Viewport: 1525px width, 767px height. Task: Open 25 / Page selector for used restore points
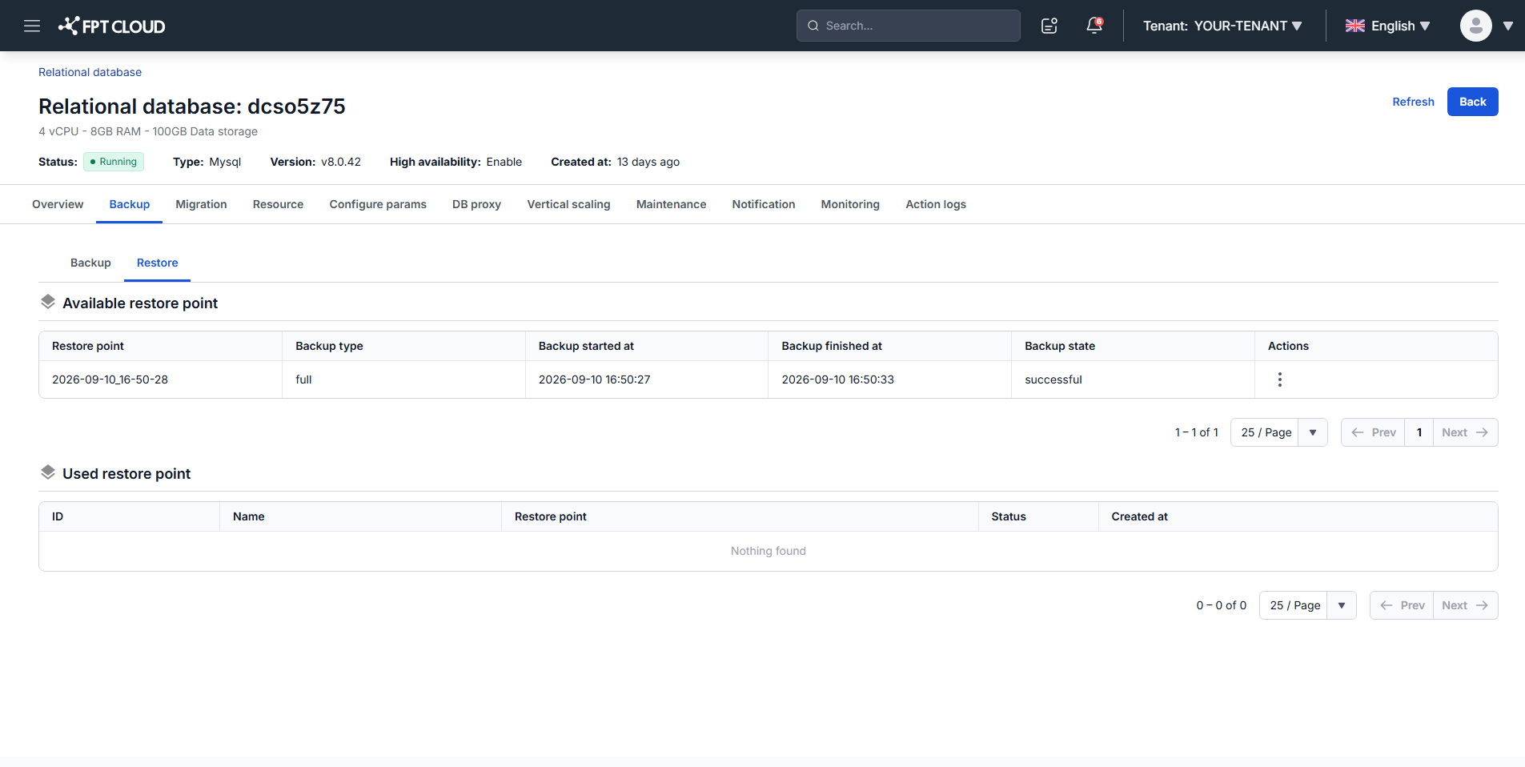coord(1307,605)
